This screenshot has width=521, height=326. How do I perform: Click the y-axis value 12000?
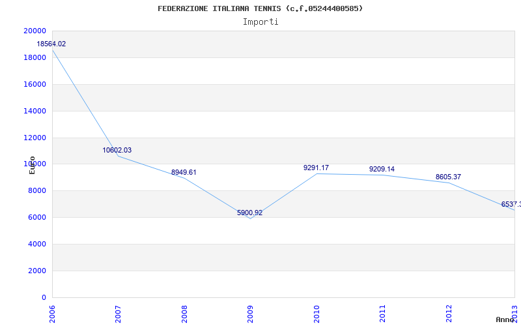(x=35, y=138)
